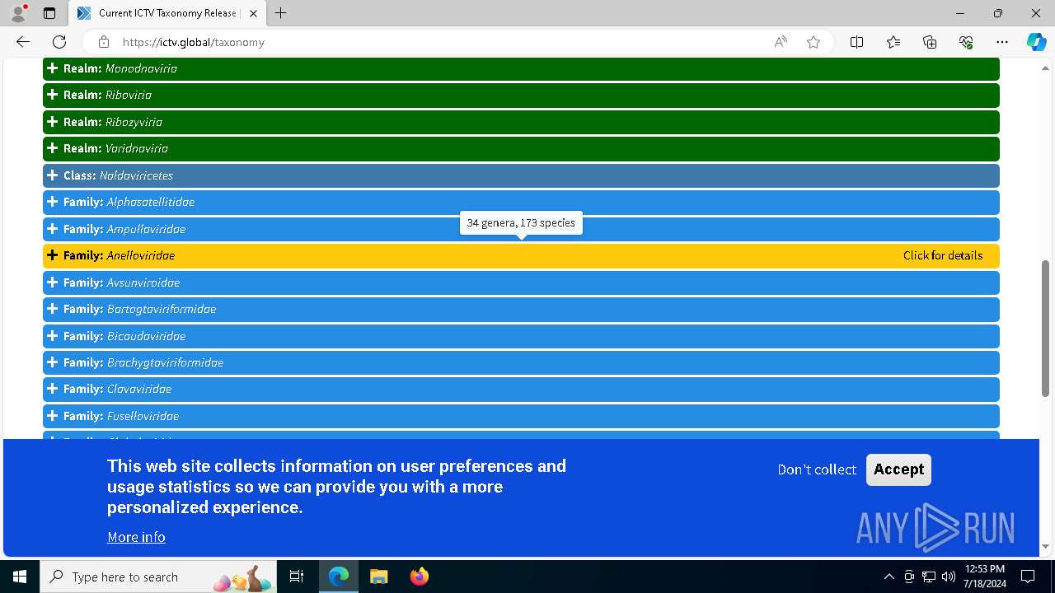The image size is (1055, 593).
Task: Open File Explorer from taskbar
Action: tap(378, 577)
